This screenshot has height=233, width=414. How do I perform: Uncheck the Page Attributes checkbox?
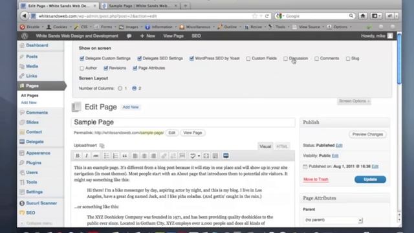135,68
